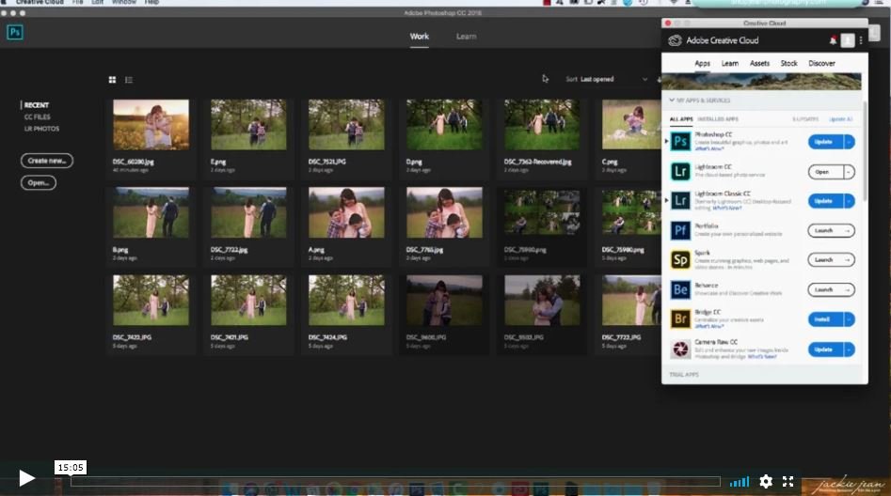The image size is (891, 496).
Task: Click the video progress bar
Action: point(395,482)
